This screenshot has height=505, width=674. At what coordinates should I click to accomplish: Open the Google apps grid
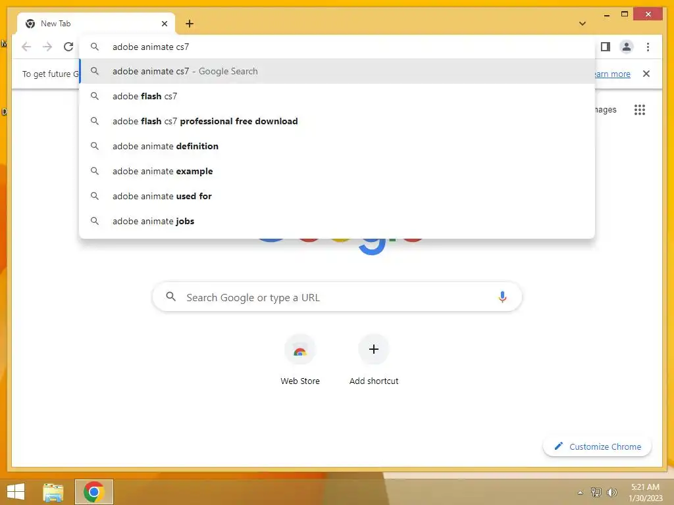(x=640, y=110)
